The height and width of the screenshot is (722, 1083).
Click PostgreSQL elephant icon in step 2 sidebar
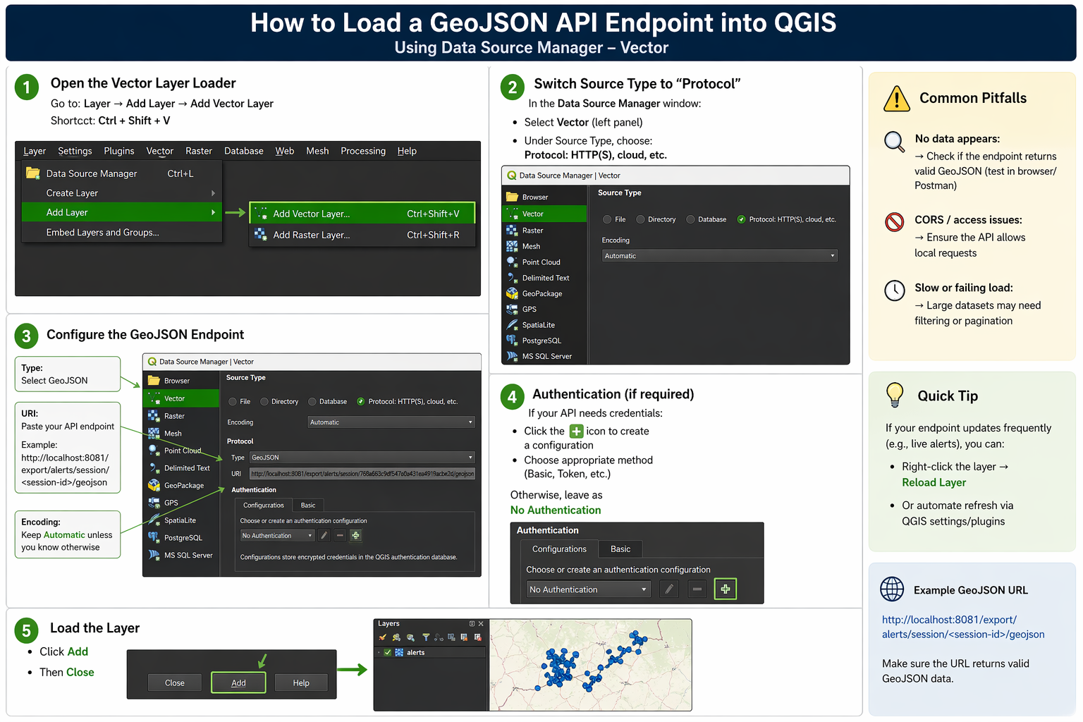pyautogui.click(x=512, y=341)
